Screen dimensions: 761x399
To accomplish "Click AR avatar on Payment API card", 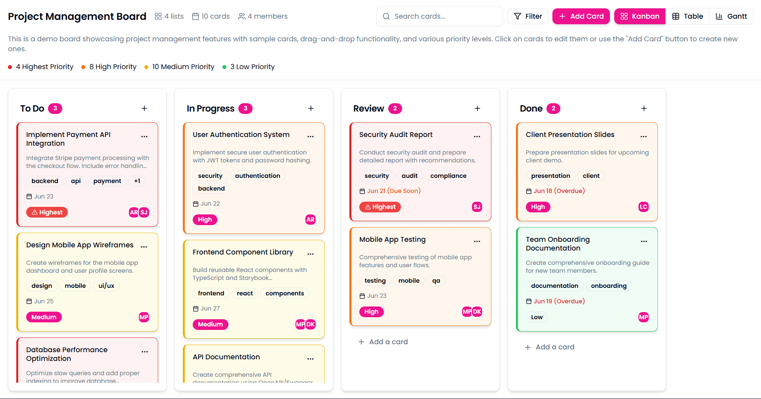I will (134, 212).
